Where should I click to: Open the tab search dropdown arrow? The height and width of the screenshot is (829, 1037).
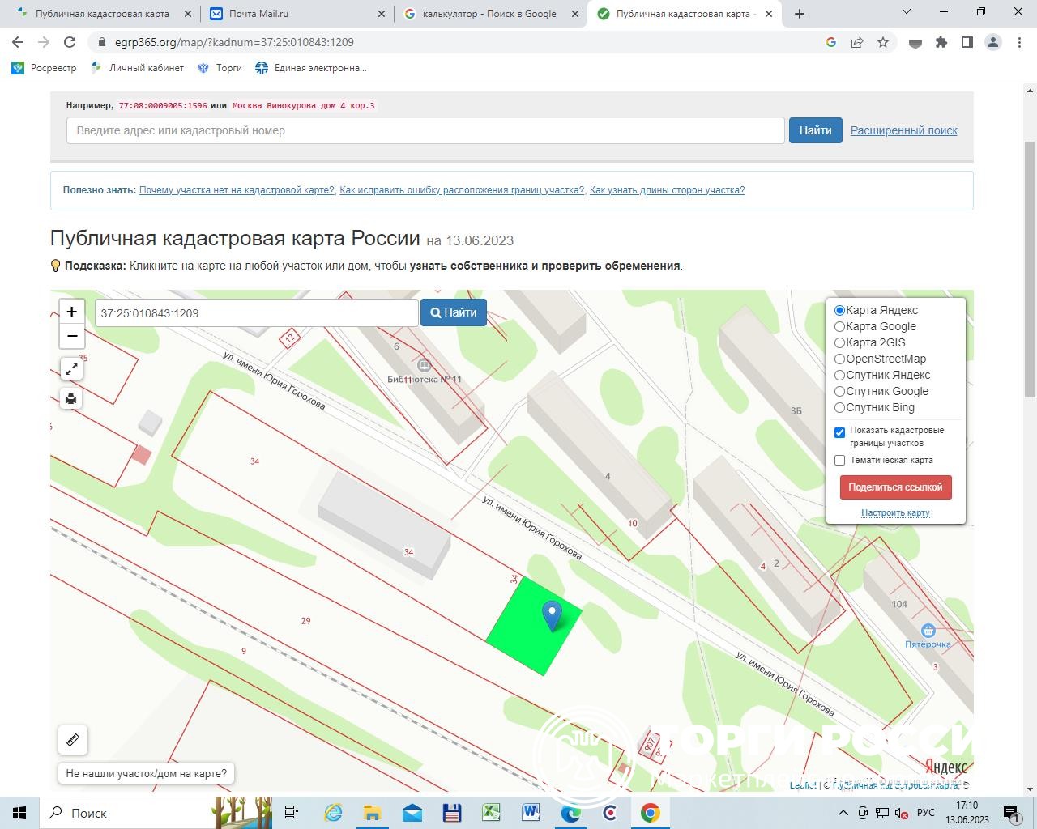pyautogui.click(x=907, y=12)
